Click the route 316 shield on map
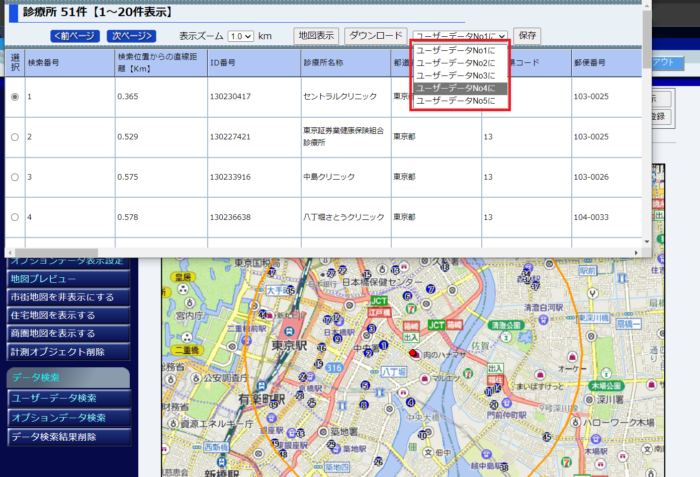This screenshot has width=700, height=477. pos(334,368)
